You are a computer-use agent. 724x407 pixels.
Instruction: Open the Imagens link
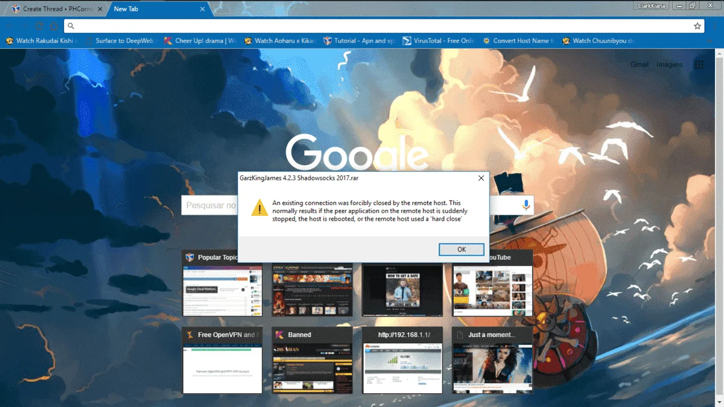point(670,65)
